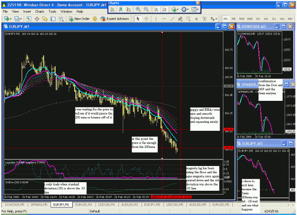
Task: Click the Templates icon
Action: point(193,9)
